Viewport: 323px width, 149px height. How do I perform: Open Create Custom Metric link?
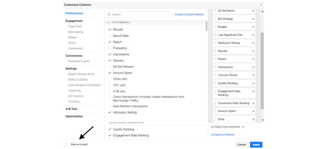click(189, 14)
